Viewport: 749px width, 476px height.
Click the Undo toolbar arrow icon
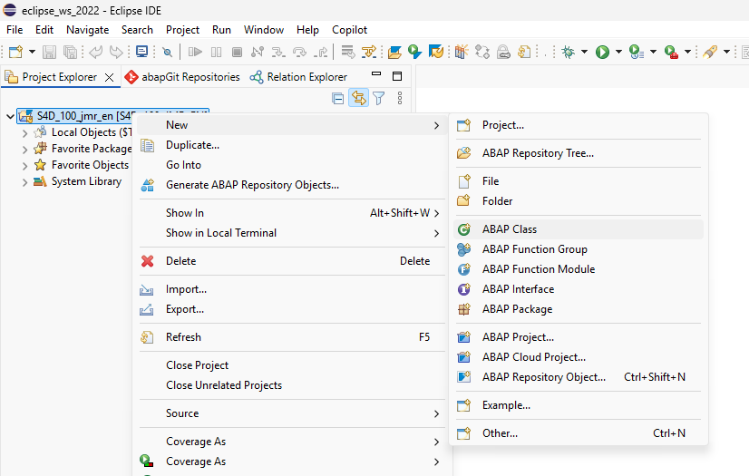(x=95, y=52)
